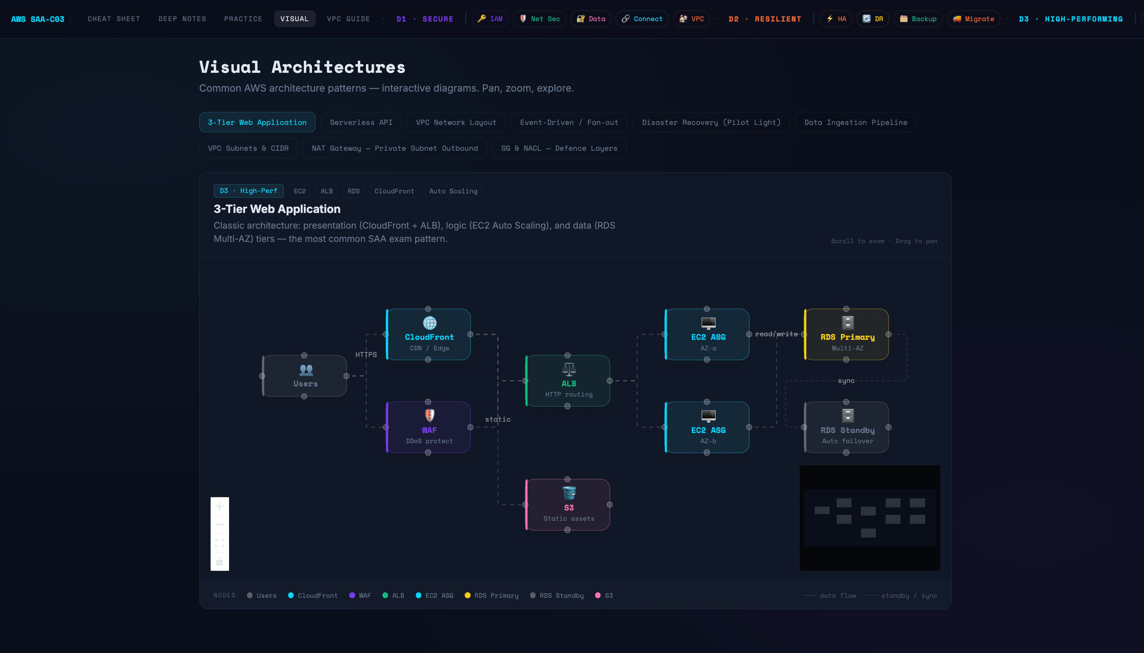Switch to the Cheat Sheet tab
This screenshot has height=653, width=1144.
coord(114,19)
